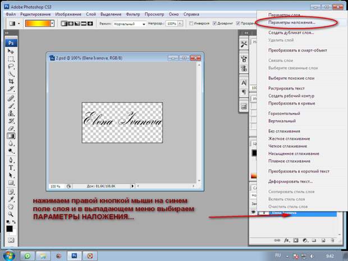The image size is (348, 261).
Task: Select the Path Selection tool
Action: pos(11,175)
